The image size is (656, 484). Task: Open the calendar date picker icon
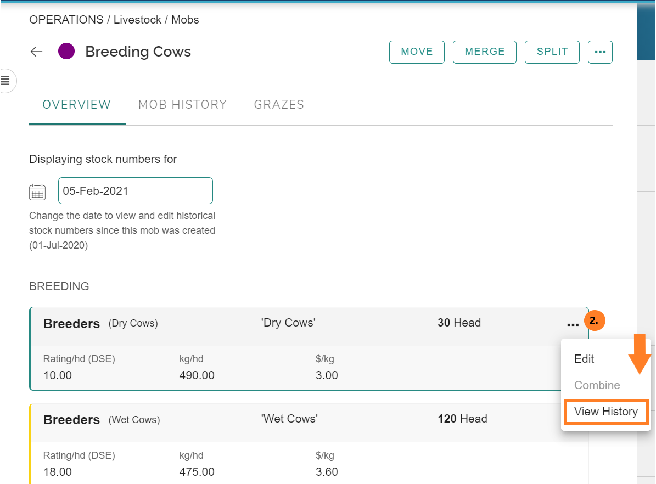tap(37, 192)
